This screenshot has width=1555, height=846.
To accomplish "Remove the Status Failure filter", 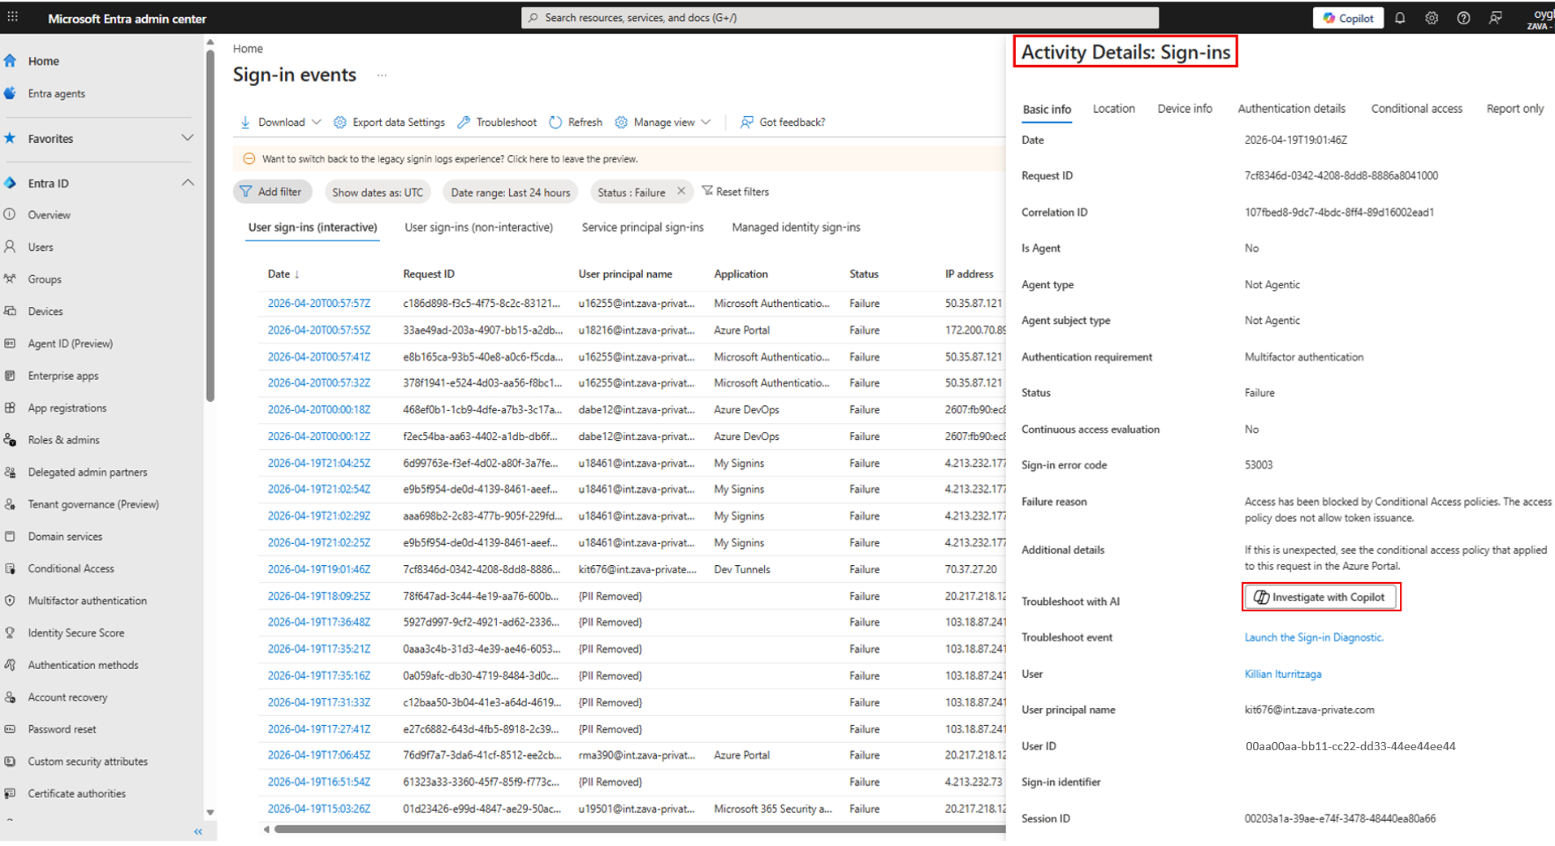I will pos(681,192).
